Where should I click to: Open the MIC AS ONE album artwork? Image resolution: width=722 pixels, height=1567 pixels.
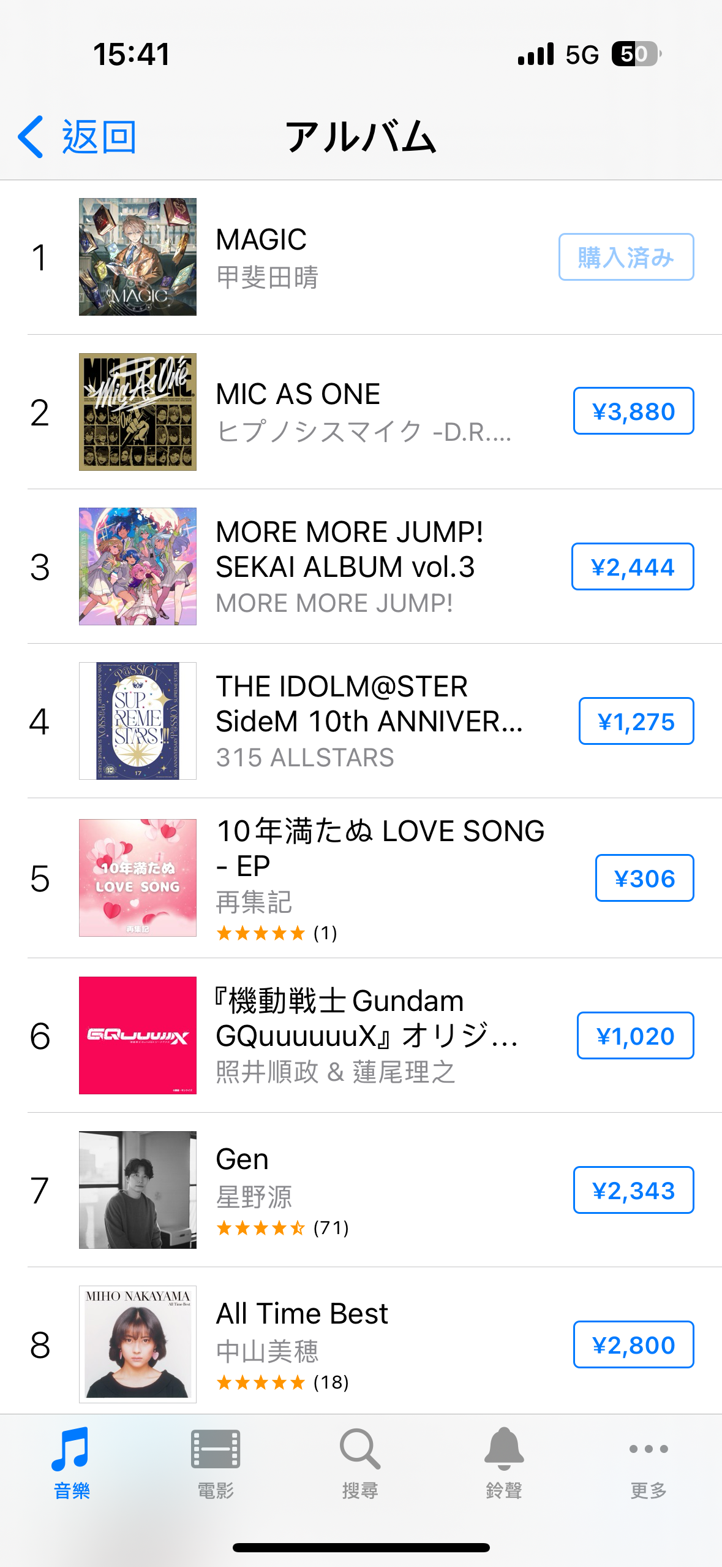(x=138, y=412)
